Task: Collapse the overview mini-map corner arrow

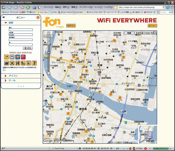Action: pos(156,143)
